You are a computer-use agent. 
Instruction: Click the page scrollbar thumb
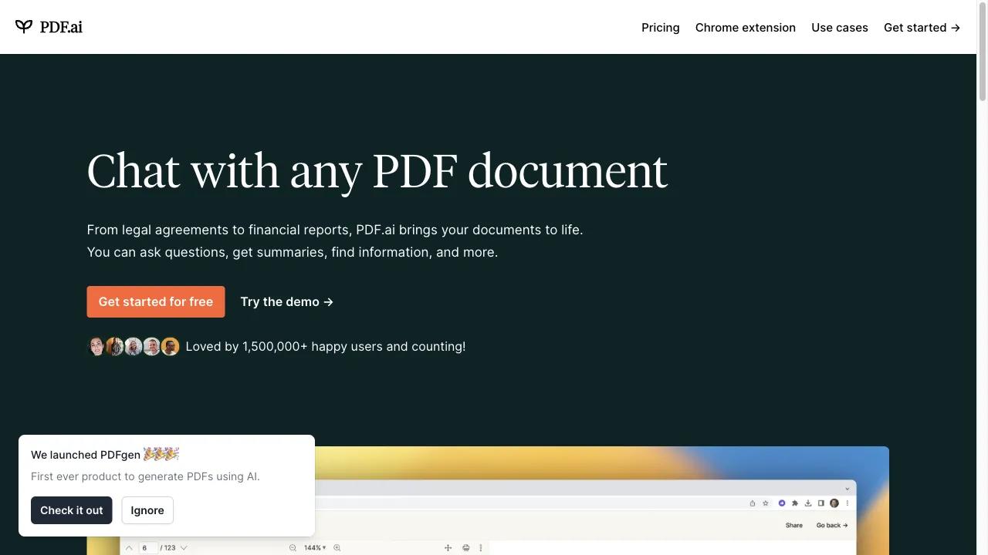[x=983, y=52]
